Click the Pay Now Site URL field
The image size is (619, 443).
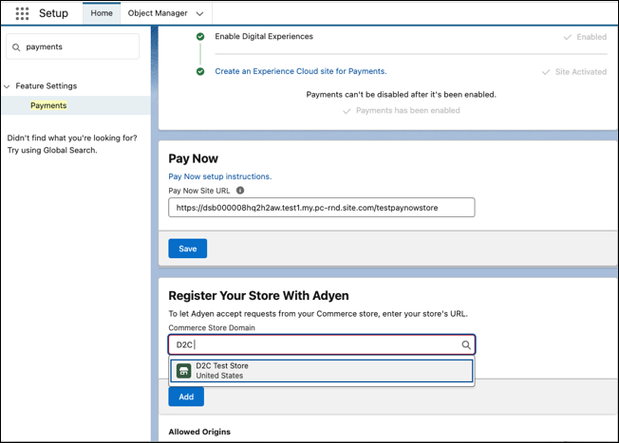pyautogui.click(x=321, y=208)
